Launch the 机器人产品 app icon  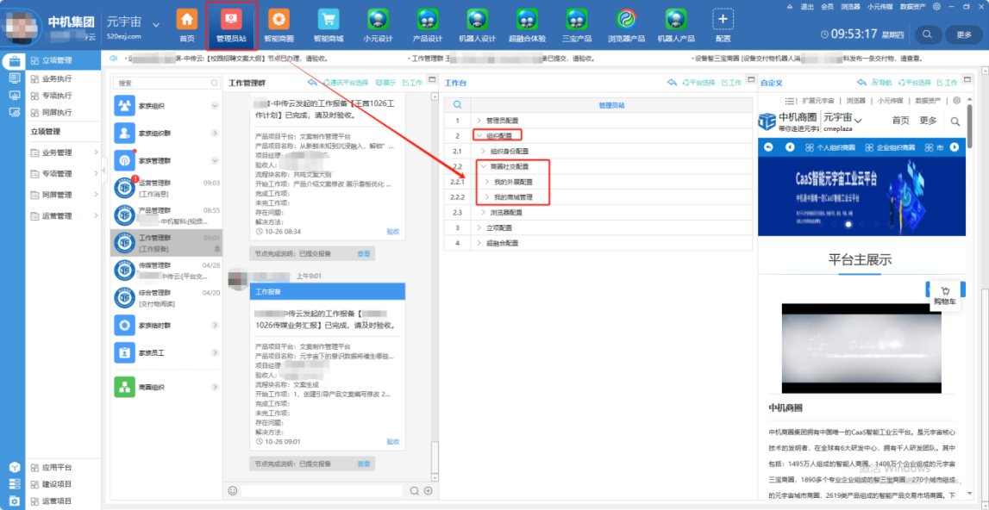click(675, 20)
